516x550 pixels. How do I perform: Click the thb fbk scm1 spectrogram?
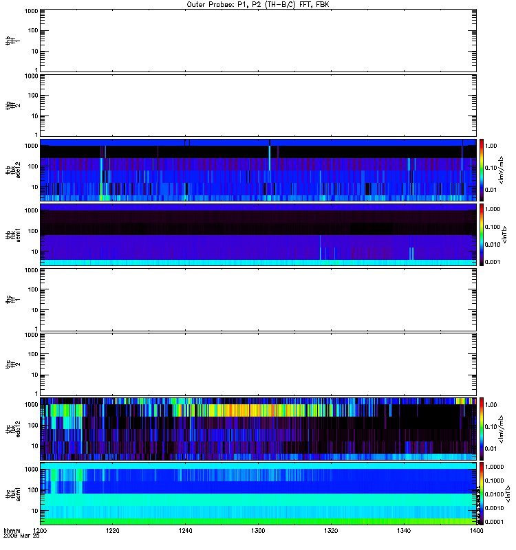(x=258, y=234)
